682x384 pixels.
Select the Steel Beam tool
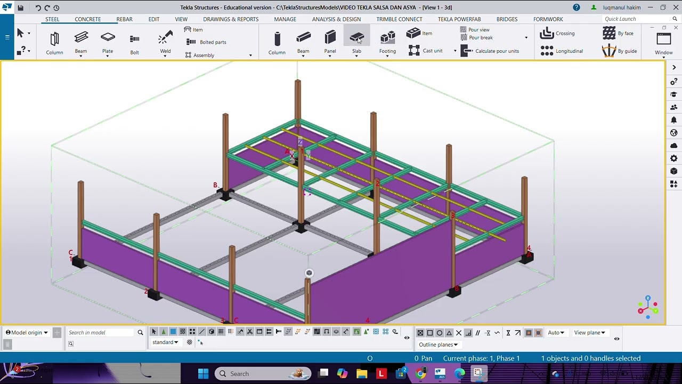(81, 42)
